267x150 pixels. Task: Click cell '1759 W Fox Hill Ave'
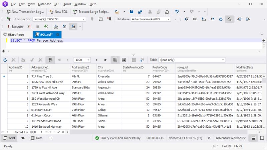[x=50, y=87]
